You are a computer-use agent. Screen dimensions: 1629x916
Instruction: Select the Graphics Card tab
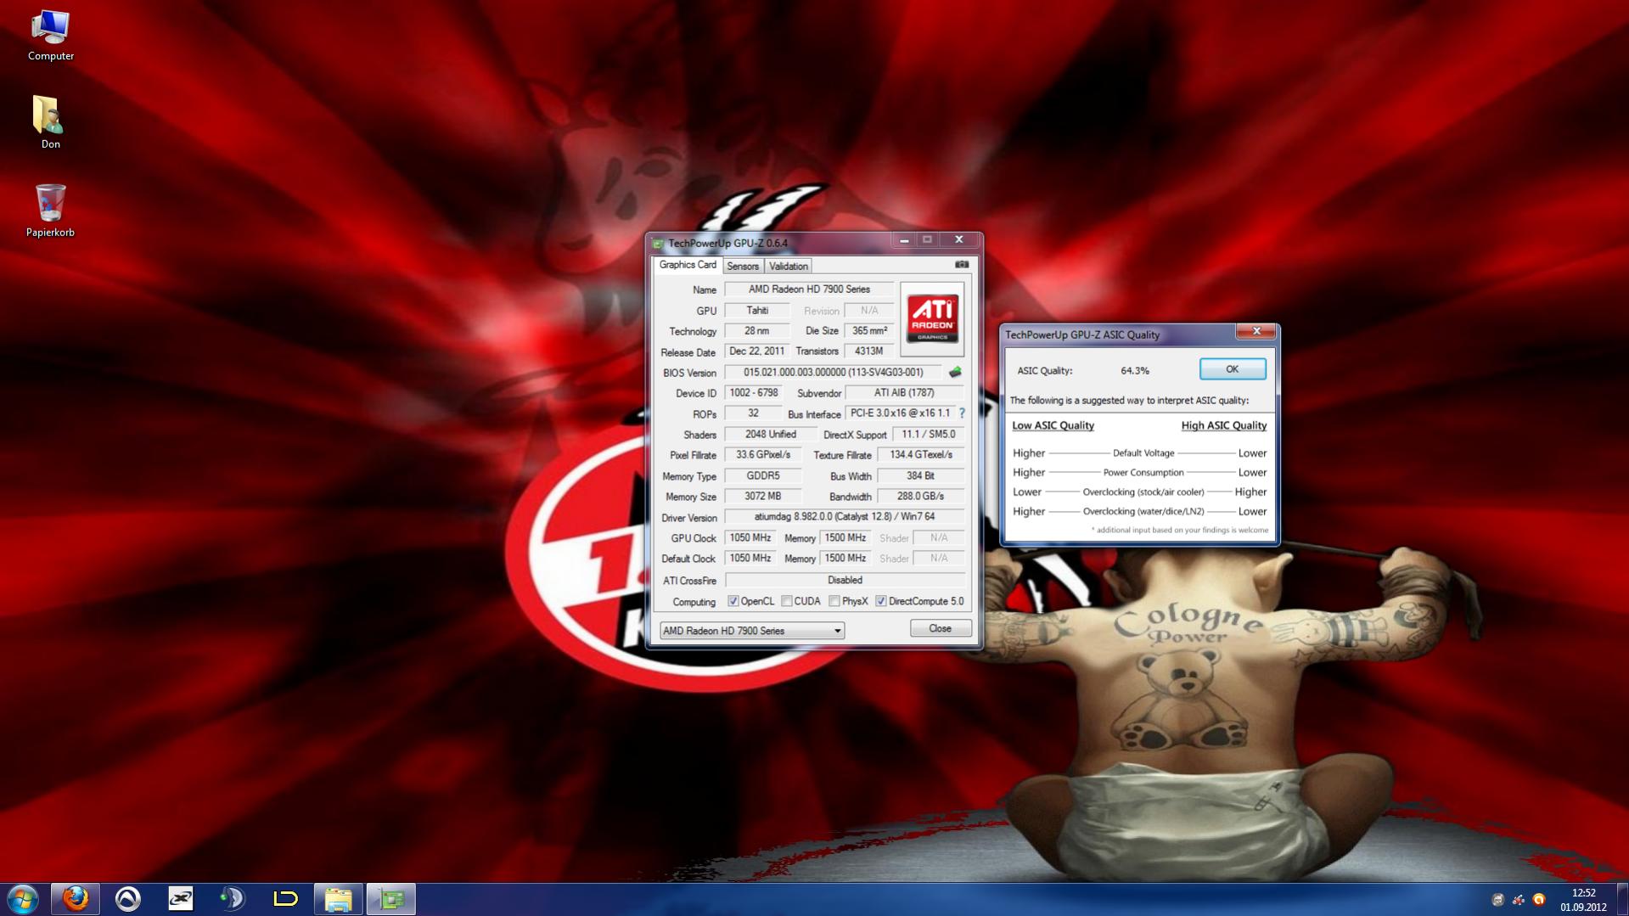(x=688, y=265)
